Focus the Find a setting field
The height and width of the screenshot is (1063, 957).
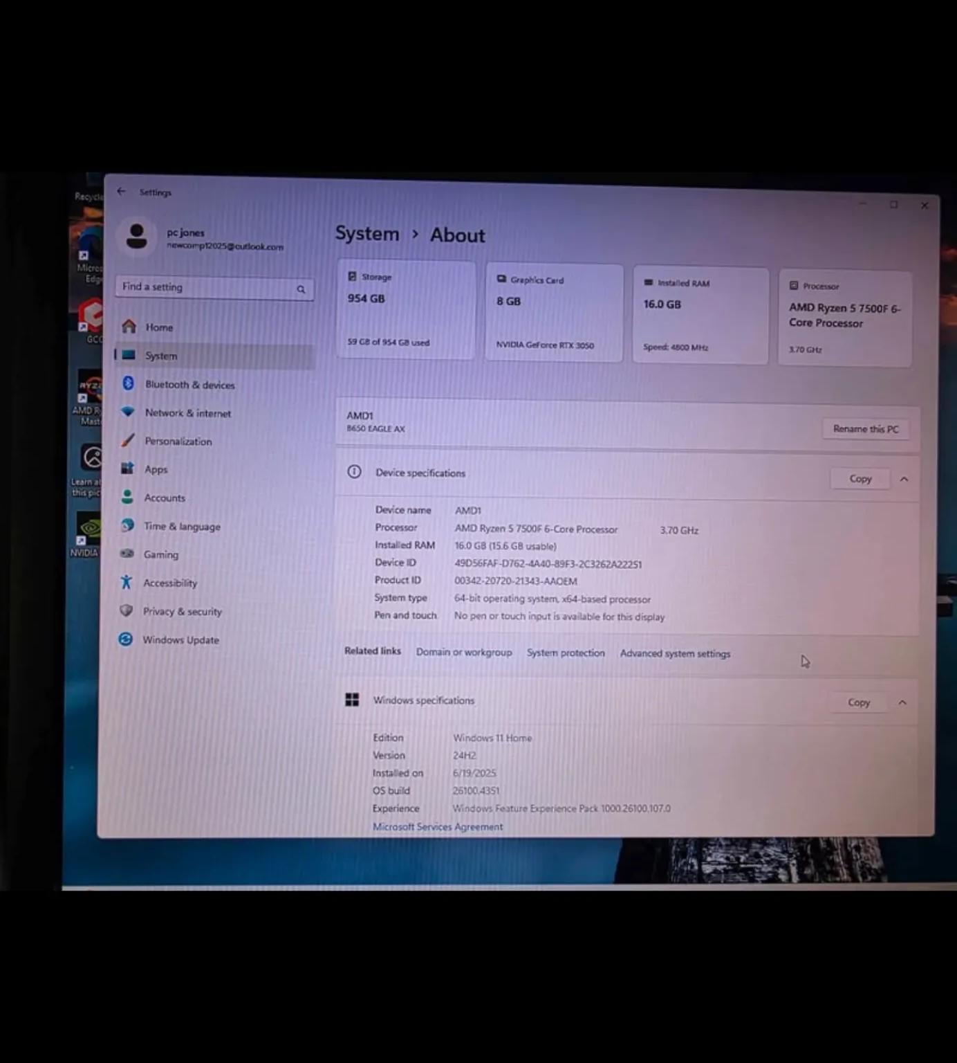(x=214, y=287)
